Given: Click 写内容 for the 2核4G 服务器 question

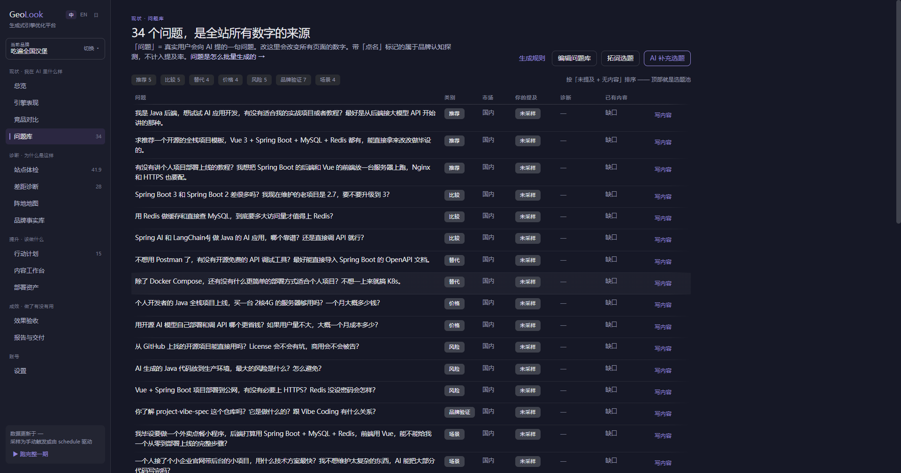Looking at the screenshot, I should pos(663,305).
